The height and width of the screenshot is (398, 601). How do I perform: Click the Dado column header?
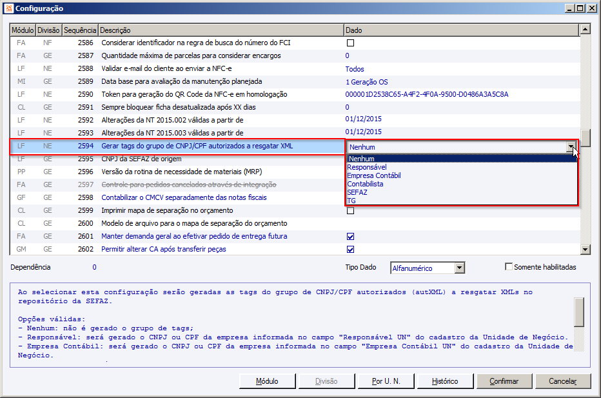pos(461,30)
